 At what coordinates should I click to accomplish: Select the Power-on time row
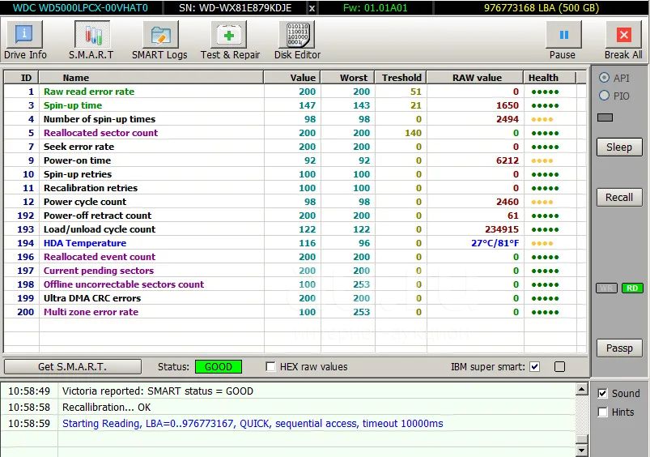(295, 160)
